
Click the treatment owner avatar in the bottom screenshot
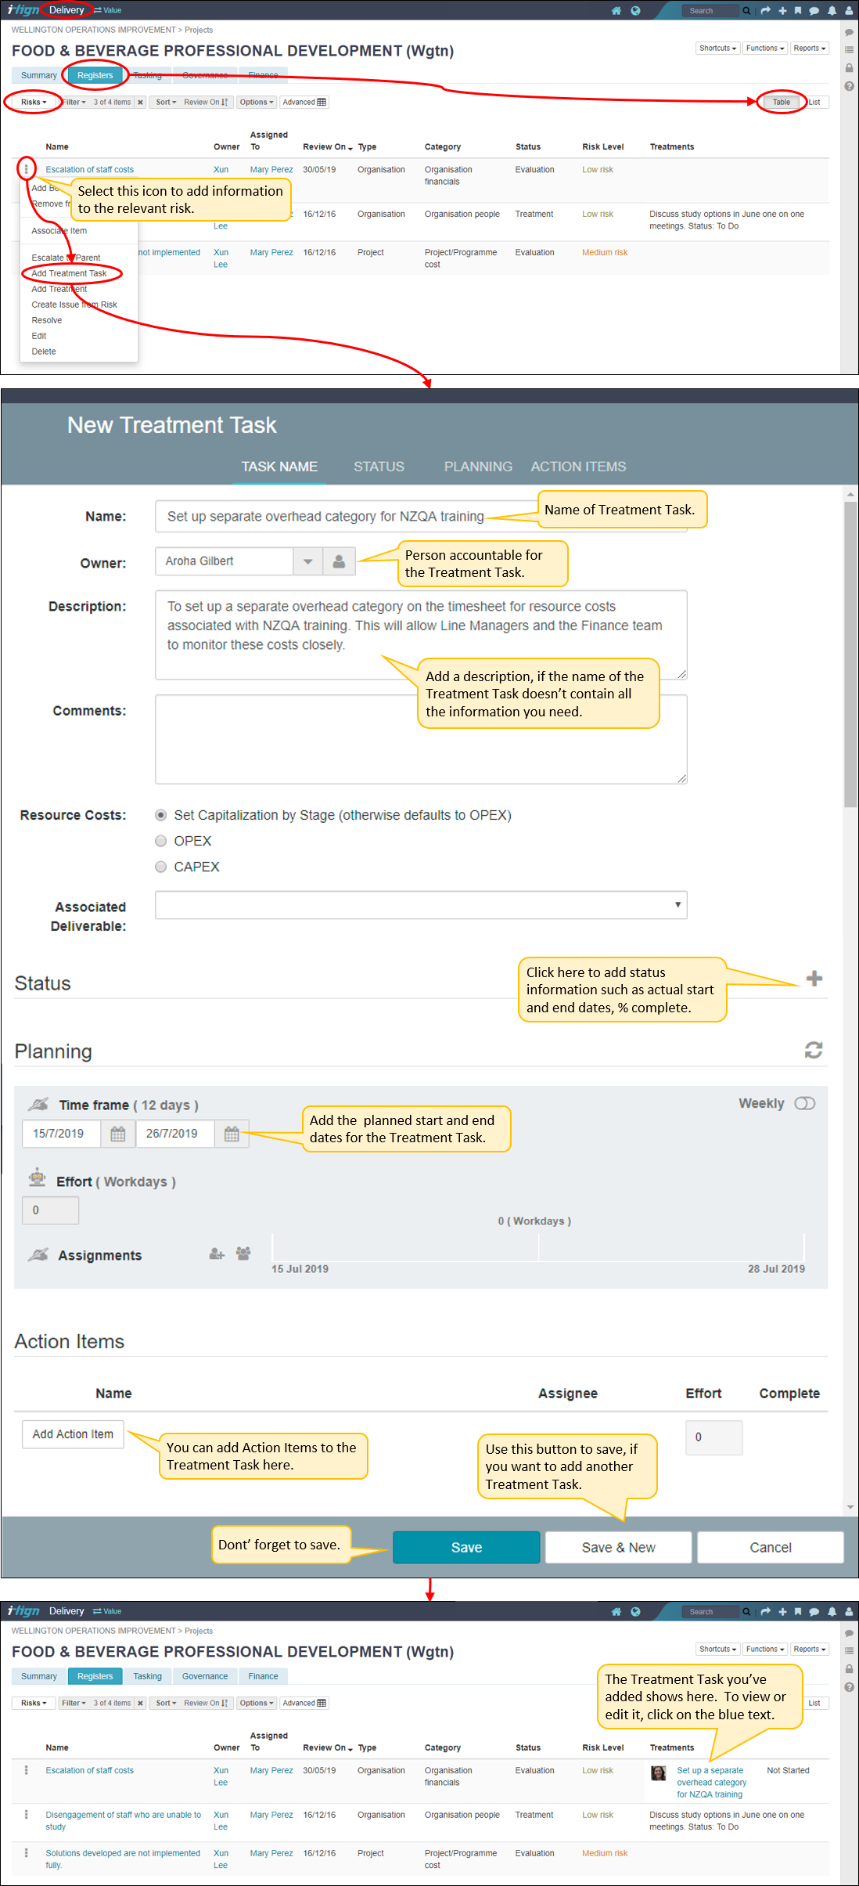(x=659, y=1773)
